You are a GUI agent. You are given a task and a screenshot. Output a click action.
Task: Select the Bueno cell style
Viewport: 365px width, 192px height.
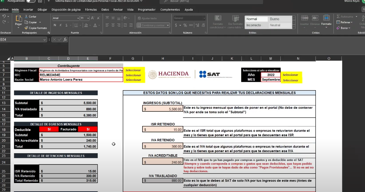point(280,19)
